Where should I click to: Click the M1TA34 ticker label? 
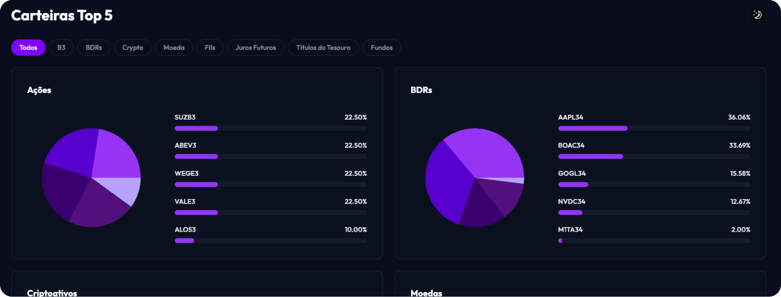570,230
